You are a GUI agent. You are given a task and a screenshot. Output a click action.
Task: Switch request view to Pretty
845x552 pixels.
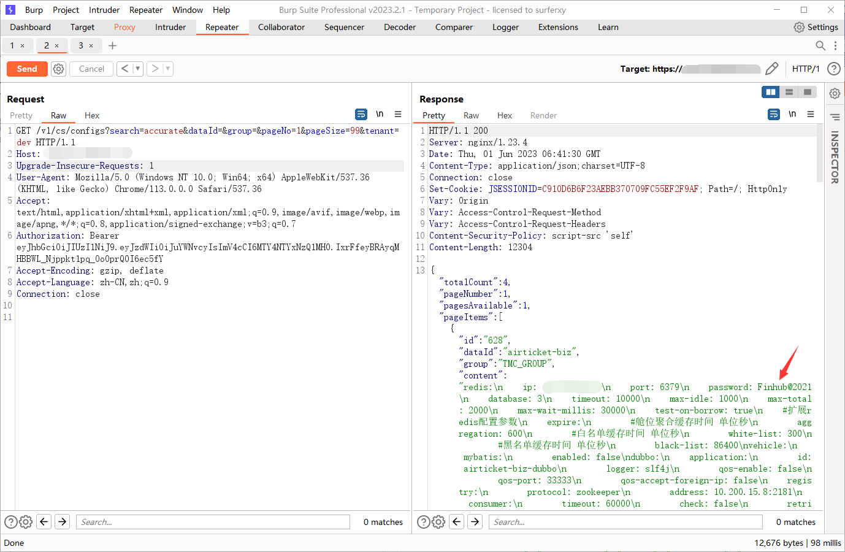21,115
